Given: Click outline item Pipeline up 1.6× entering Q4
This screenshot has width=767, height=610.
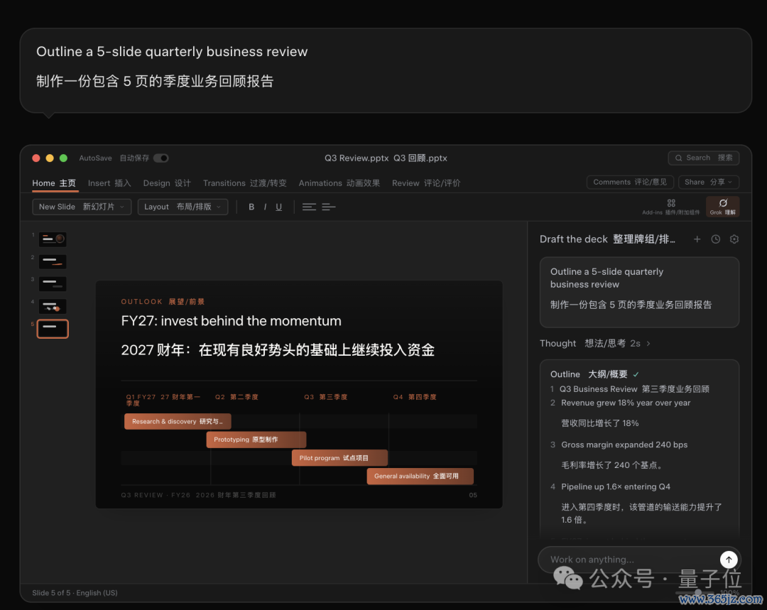Looking at the screenshot, I should pyautogui.click(x=615, y=486).
